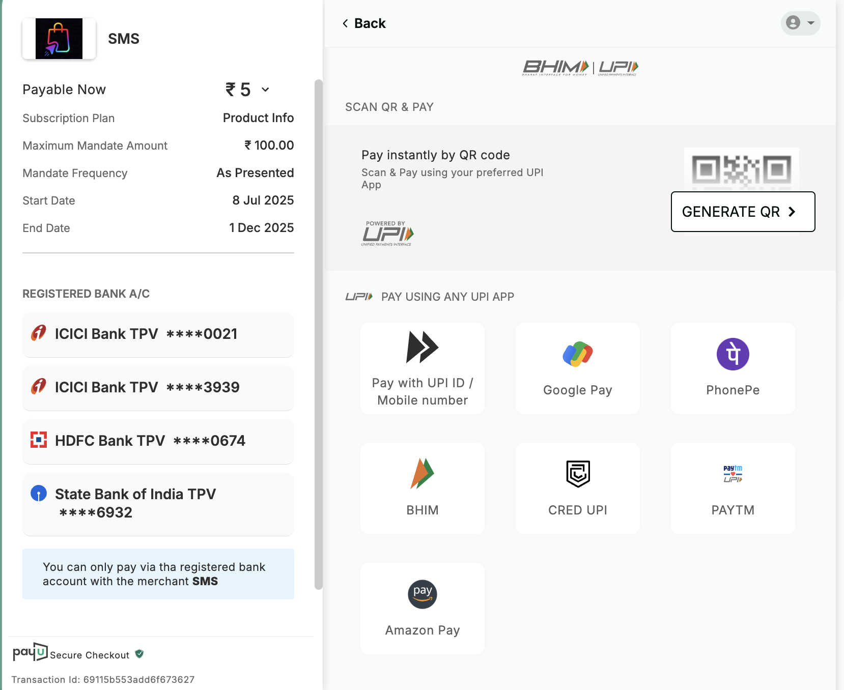The height and width of the screenshot is (690, 844).
Task: Click the Transaction Id text
Action: pyautogui.click(x=103, y=679)
